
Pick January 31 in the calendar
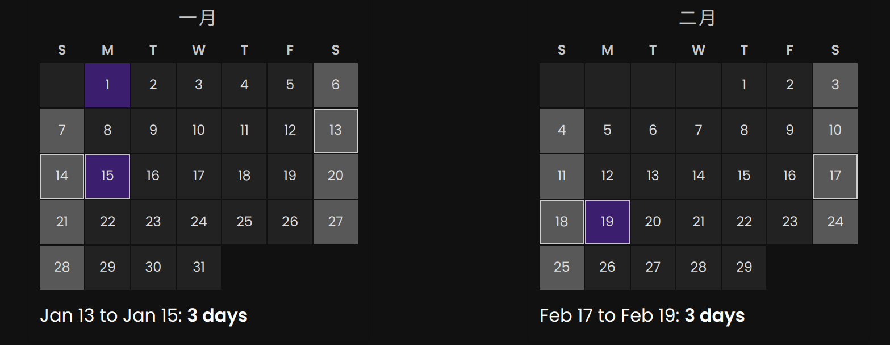point(199,268)
